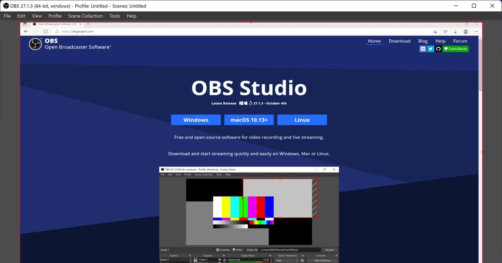The height and width of the screenshot is (263, 502).
Task: Maximize the OBS 27.1.3 window
Action: [474, 6]
